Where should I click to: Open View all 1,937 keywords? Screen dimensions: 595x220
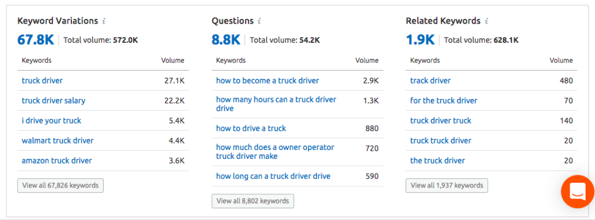(447, 185)
